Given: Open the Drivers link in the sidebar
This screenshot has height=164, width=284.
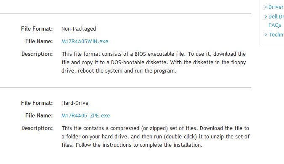Looking at the screenshot, I should [276, 7].
